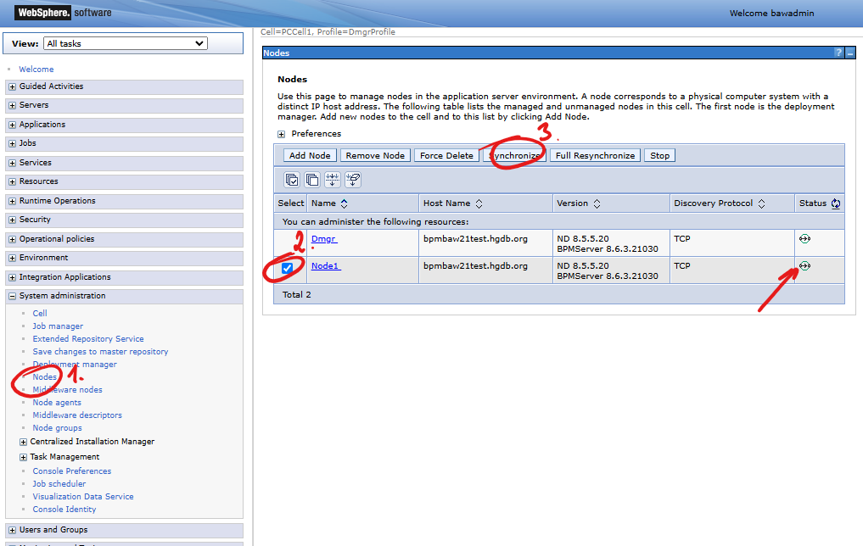863x546 pixels.
Task: Click the Welcome bawadmin header text
Action: [771, 14]
